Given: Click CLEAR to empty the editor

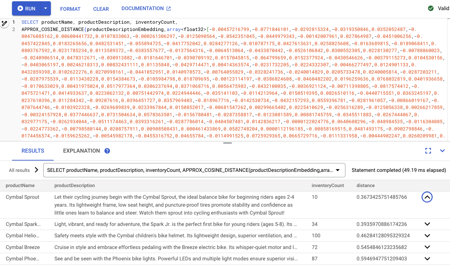Looking at the screenshot, I should (x=101, y=9).
